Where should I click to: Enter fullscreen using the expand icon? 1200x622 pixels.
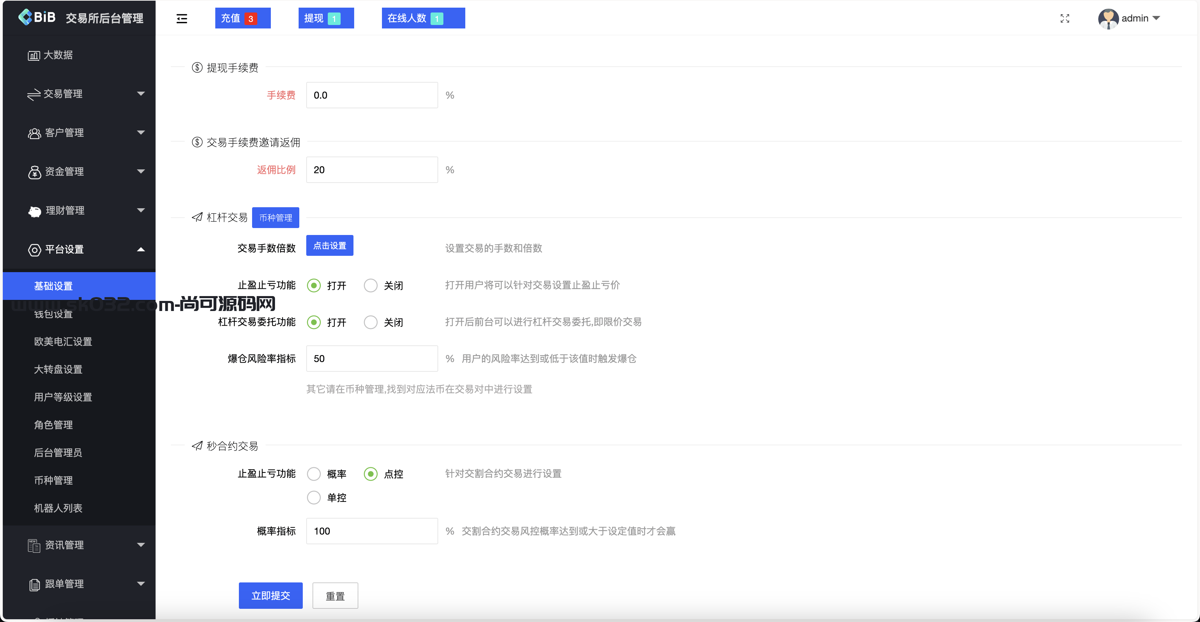(x=1065, y=19)
